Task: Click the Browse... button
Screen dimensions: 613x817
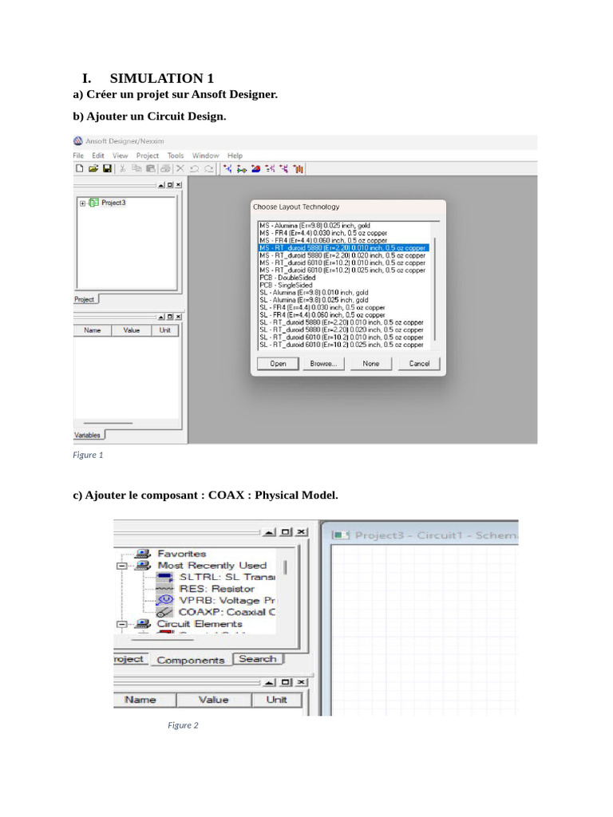Action: pos(323,364)
